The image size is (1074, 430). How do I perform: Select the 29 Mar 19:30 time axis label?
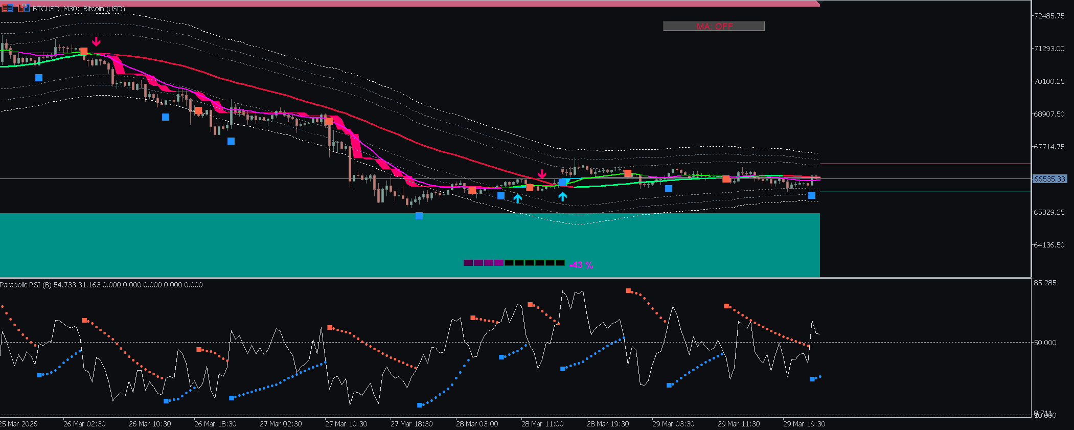(804, 424)
